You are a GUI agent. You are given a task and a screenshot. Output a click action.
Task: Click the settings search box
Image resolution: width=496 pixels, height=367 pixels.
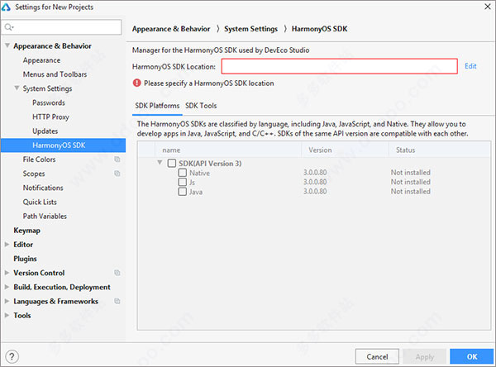pyautogui.click(x=61, y=27)
